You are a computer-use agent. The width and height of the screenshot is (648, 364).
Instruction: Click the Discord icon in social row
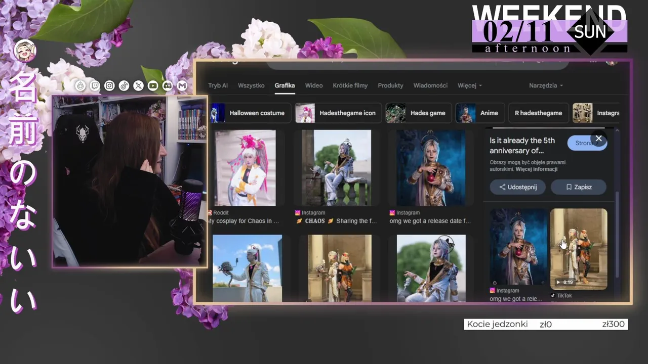(168, 86)
